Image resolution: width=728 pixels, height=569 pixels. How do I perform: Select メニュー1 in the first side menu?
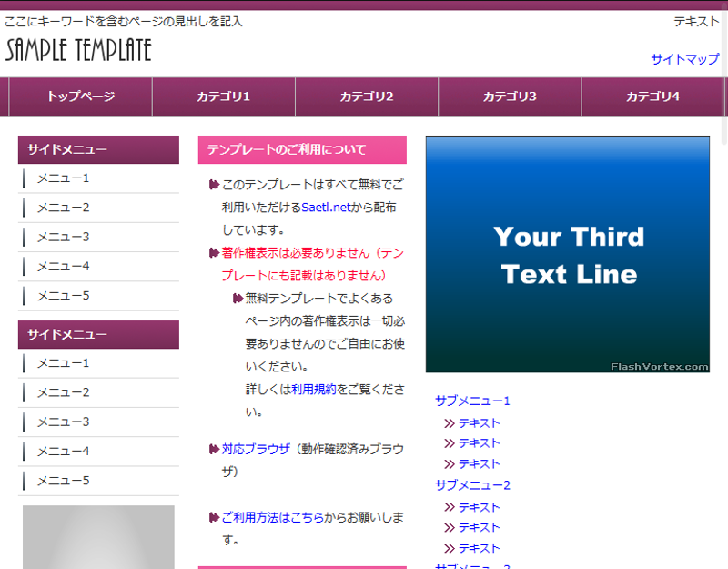coord(61,178)
